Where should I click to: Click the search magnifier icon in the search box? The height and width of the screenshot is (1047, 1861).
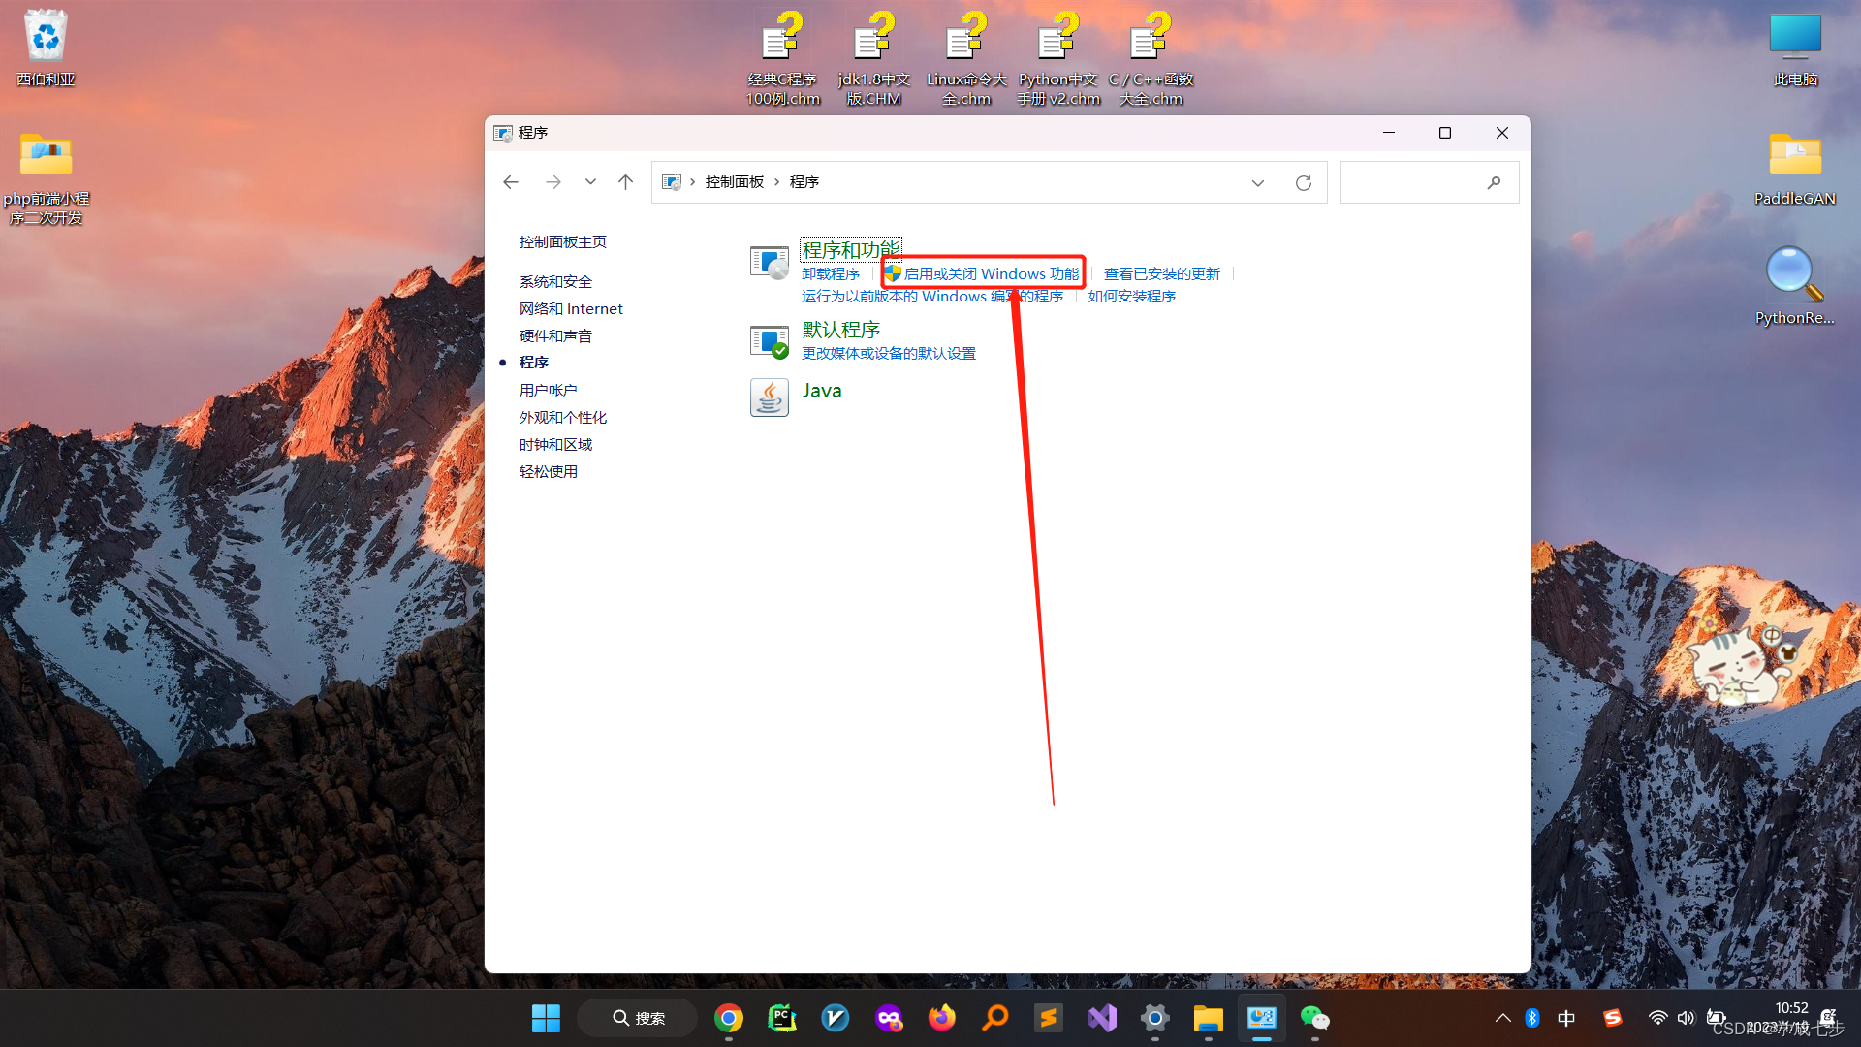pyautogui.click(x=1494, y=182)
